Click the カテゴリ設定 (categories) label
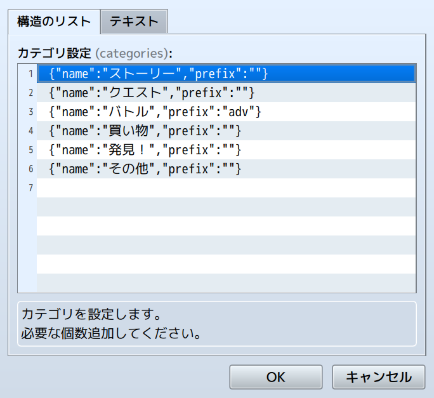This screenshot has height=398, width=434. [x=95, y=53]
